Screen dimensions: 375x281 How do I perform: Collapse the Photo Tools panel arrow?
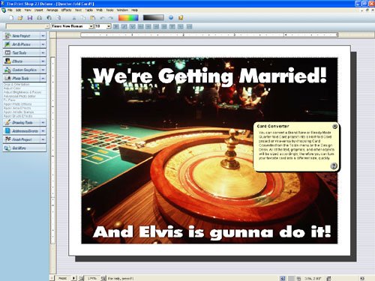tap(43, 78)
